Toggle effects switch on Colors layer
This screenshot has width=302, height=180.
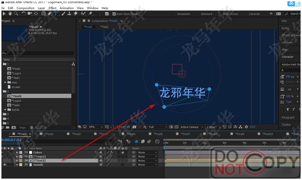[111, 152]
